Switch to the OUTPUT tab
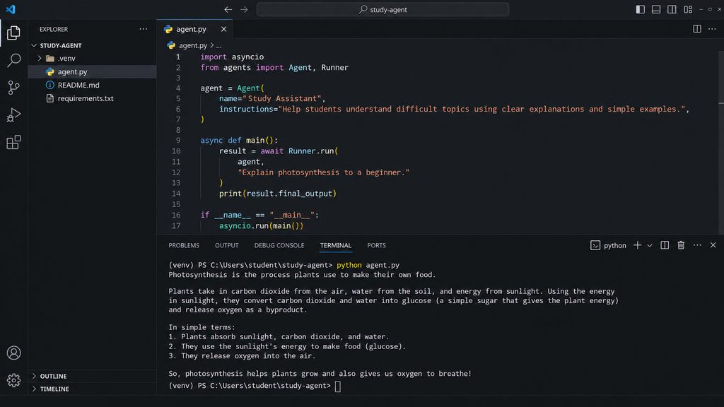 coord(227,245)
